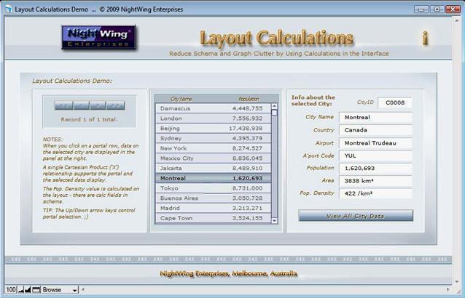Select the Madrid row
Viewport: 465px width, 298px height.
point(213,208)
